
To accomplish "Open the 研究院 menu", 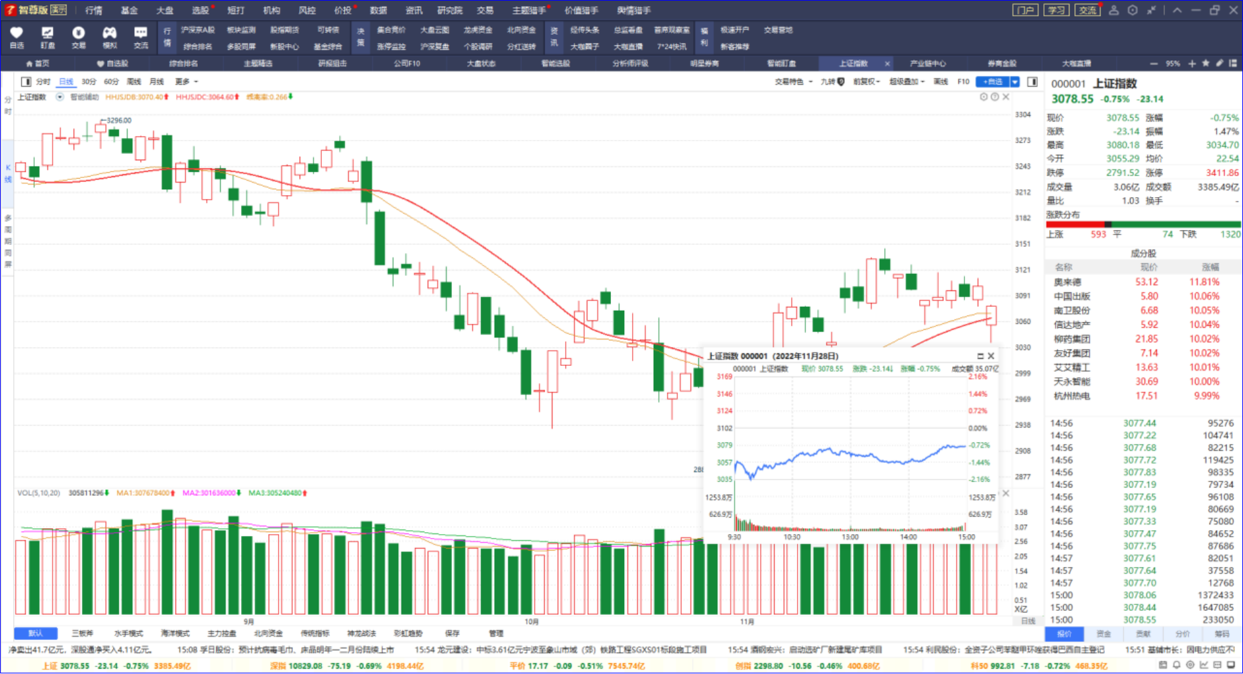I will coord(450,10).
